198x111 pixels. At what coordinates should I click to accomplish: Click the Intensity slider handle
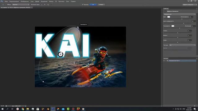[x=182, y=19]
